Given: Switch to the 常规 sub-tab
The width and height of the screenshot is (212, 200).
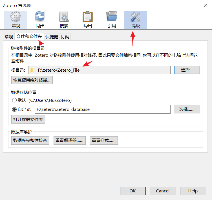Looking at the screenshot, I should pos(9,37).
